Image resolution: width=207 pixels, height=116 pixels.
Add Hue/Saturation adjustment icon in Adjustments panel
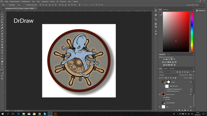tap(163, 62)
